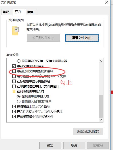Select 自动键入到"搜索"框中 radio option
113x150 pixels.
click(19, 102)
